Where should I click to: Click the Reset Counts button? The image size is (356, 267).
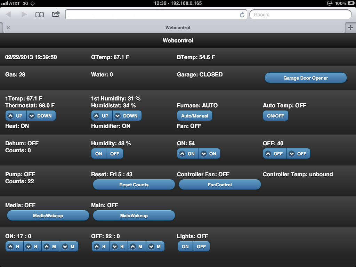134,184
